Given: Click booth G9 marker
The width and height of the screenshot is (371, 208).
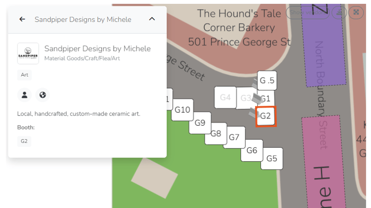Looking at the screenshot, I should pos(200,123).
